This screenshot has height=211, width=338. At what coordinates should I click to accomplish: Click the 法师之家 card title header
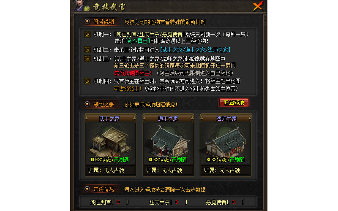[x=226, y=118]
